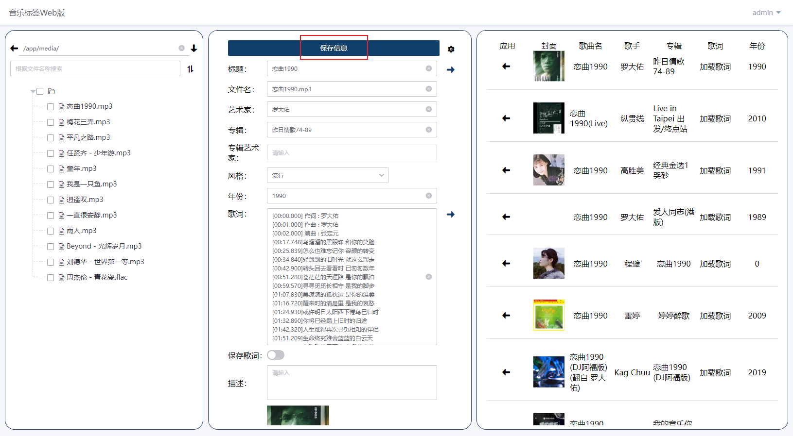Screen dimensions: 793x436
Task: Apply the 高胜美 result with its arrow
Action: click(506, 170)
